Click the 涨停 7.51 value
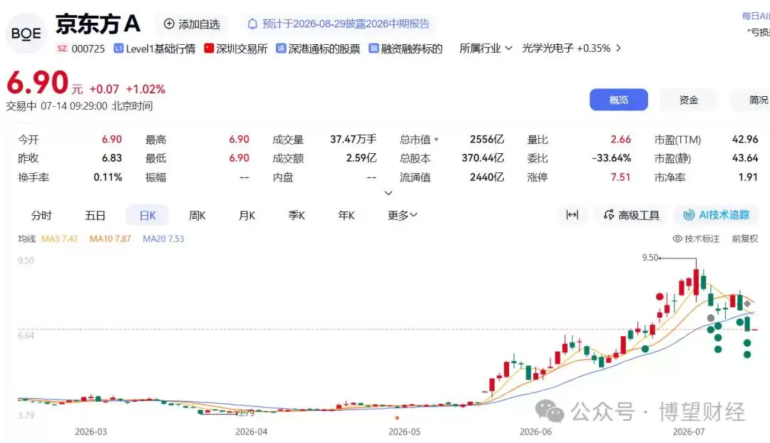This screenshot has width=770, height=443. 620,177
